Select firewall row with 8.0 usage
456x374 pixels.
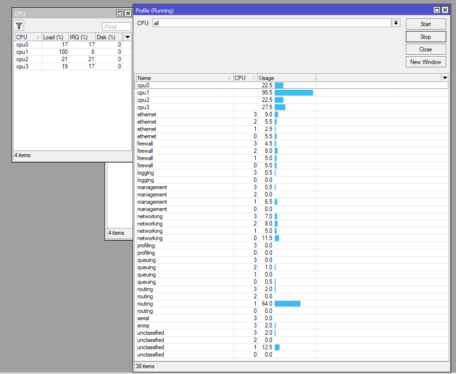tap(292, 150)
